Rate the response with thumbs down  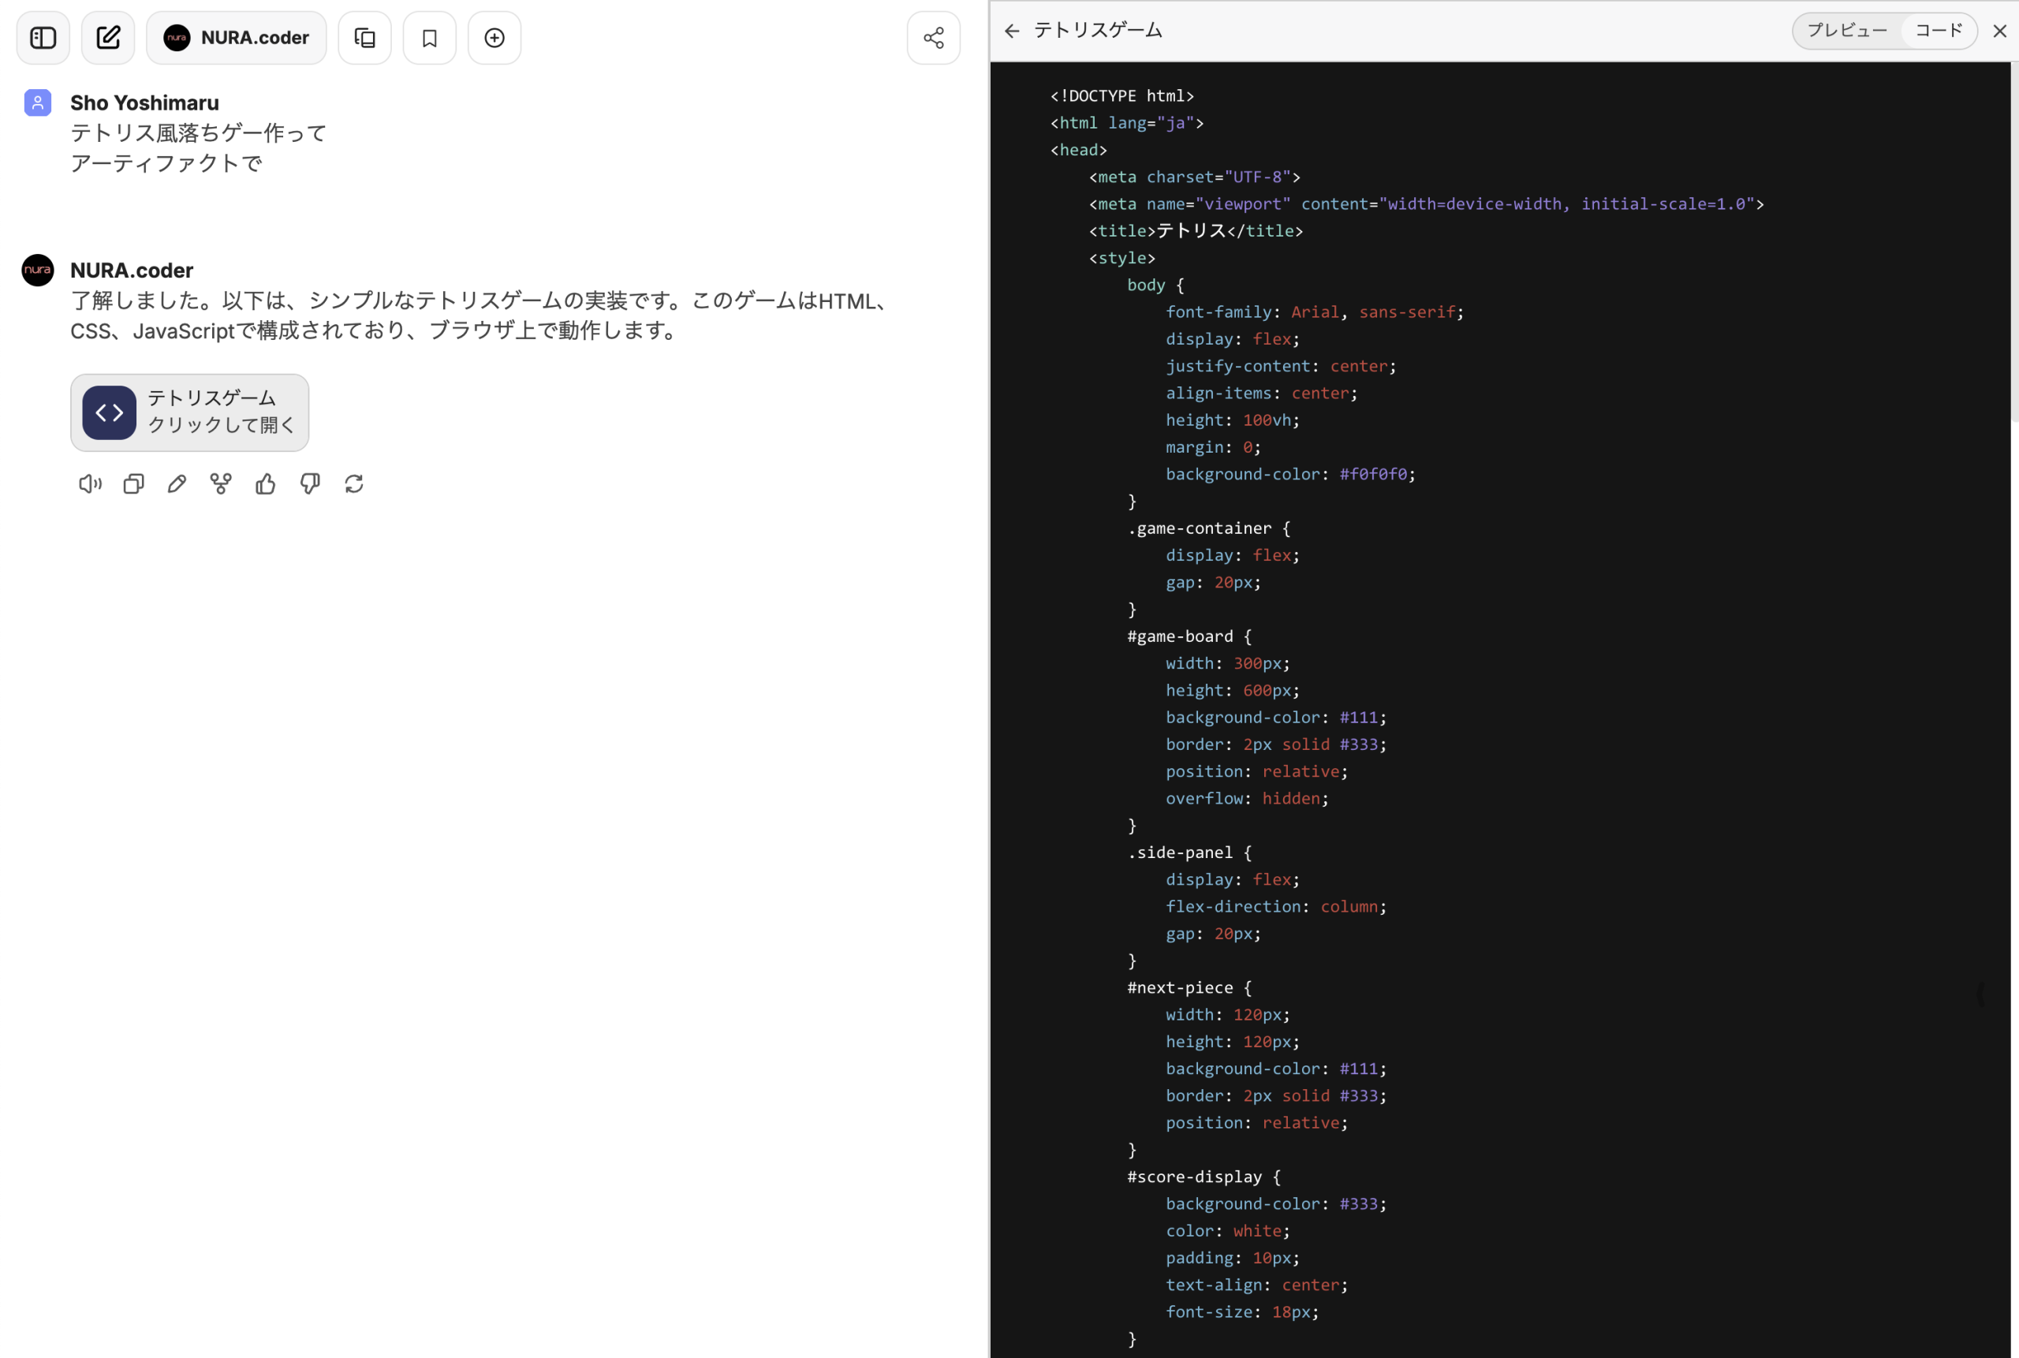[309, 483]
